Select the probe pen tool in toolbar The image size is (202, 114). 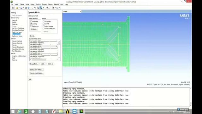[x=44, y=8]
